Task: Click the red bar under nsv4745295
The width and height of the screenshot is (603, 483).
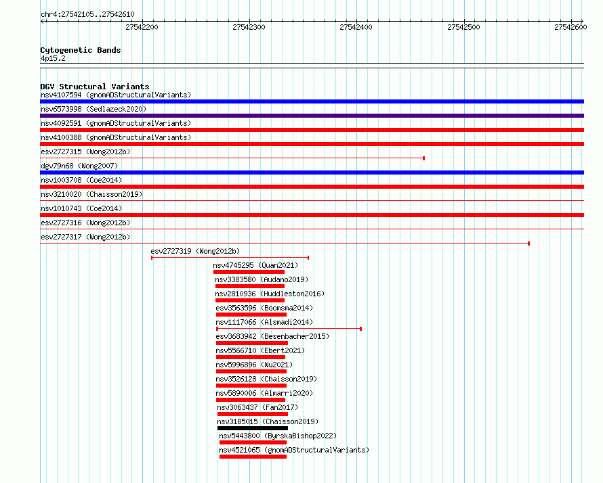Action: (x=249, y=272)
